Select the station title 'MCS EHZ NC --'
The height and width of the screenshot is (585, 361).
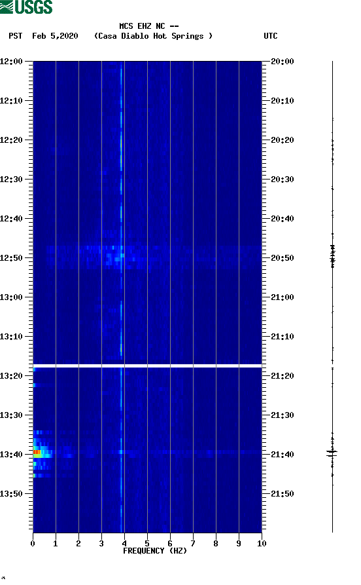pos(149,26)
